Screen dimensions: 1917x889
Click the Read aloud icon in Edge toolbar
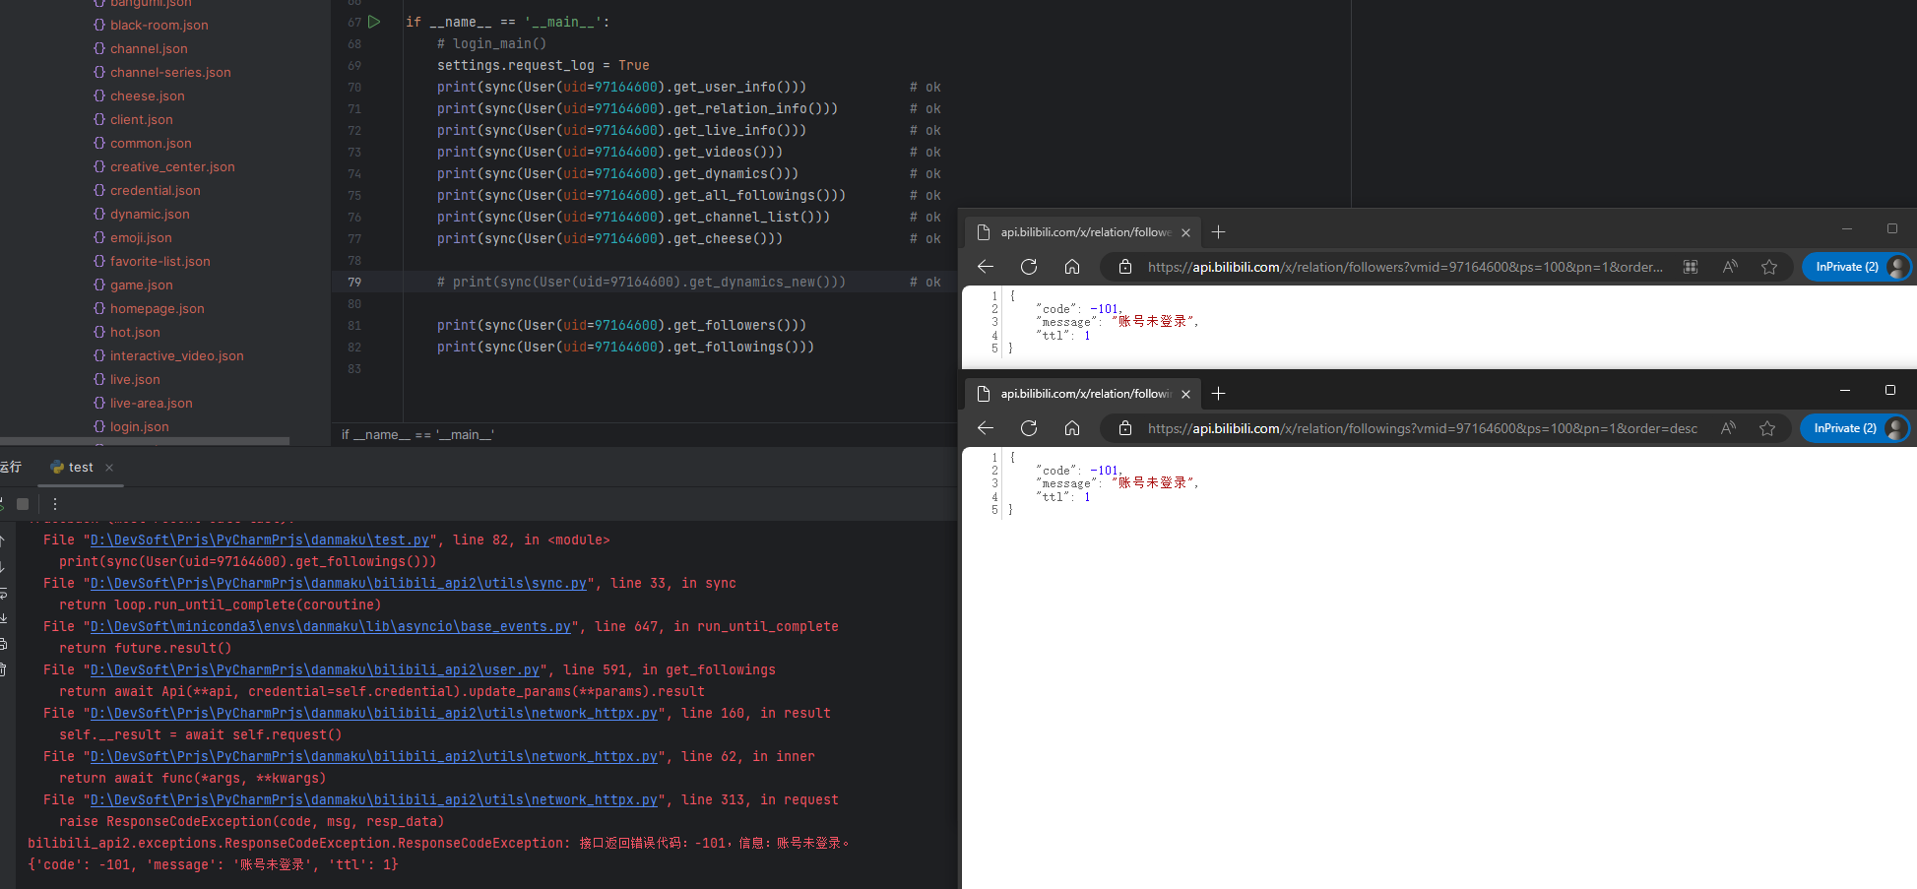[1730, 266]
